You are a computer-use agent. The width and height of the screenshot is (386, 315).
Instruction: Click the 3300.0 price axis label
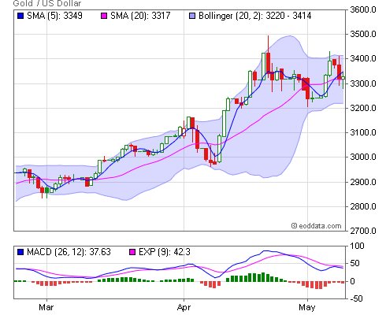363,83
